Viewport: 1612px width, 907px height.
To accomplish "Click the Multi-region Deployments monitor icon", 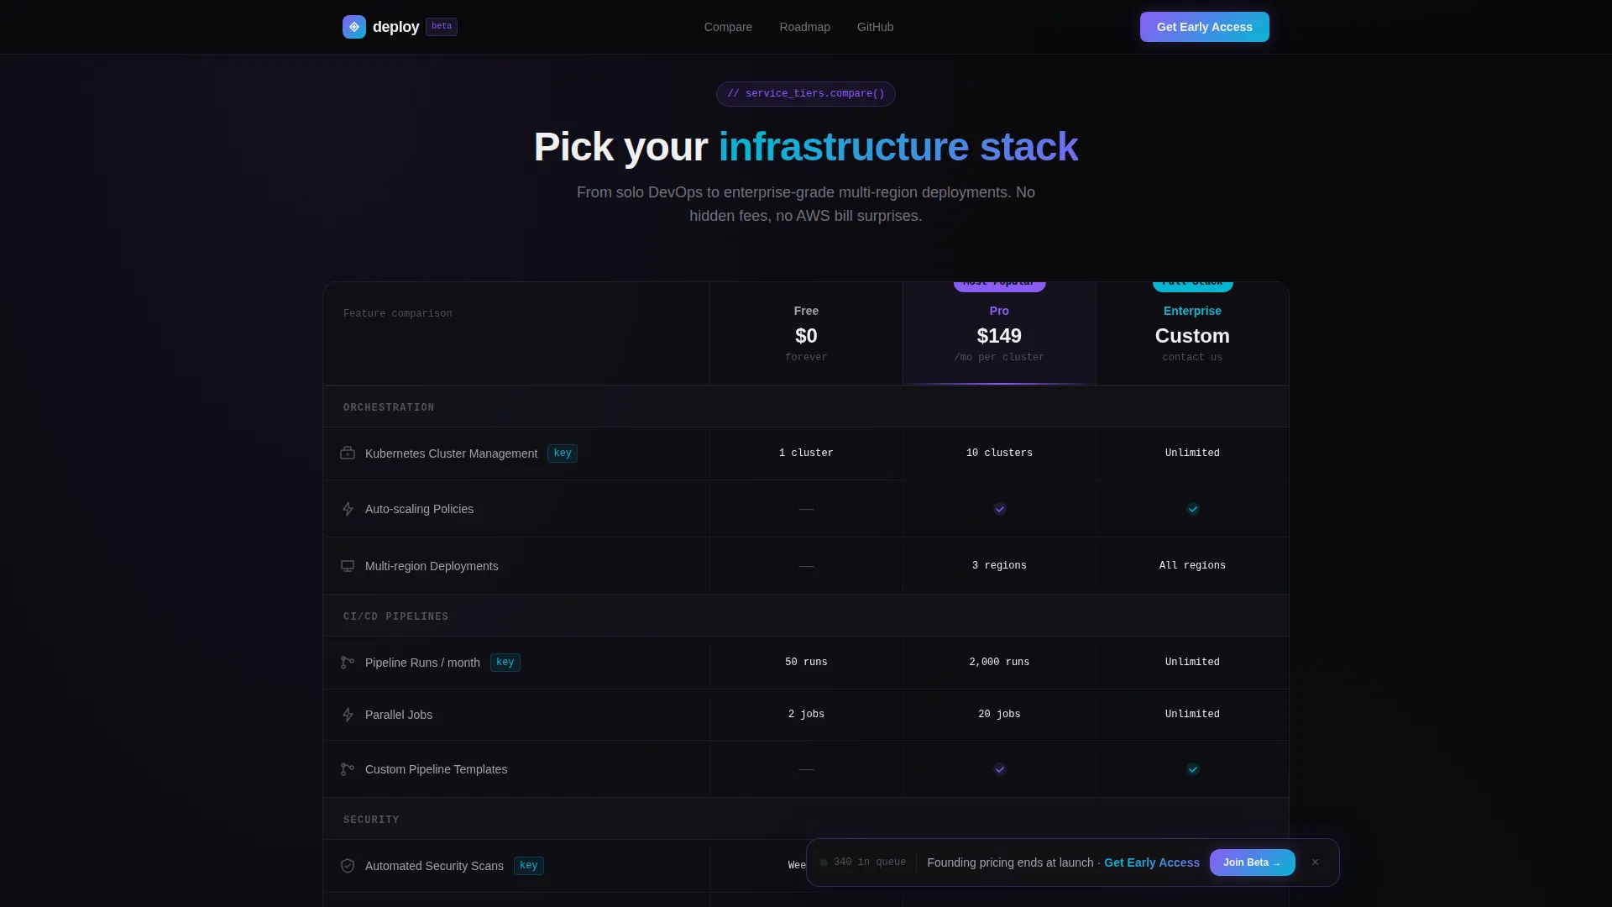I will (348, 566).
